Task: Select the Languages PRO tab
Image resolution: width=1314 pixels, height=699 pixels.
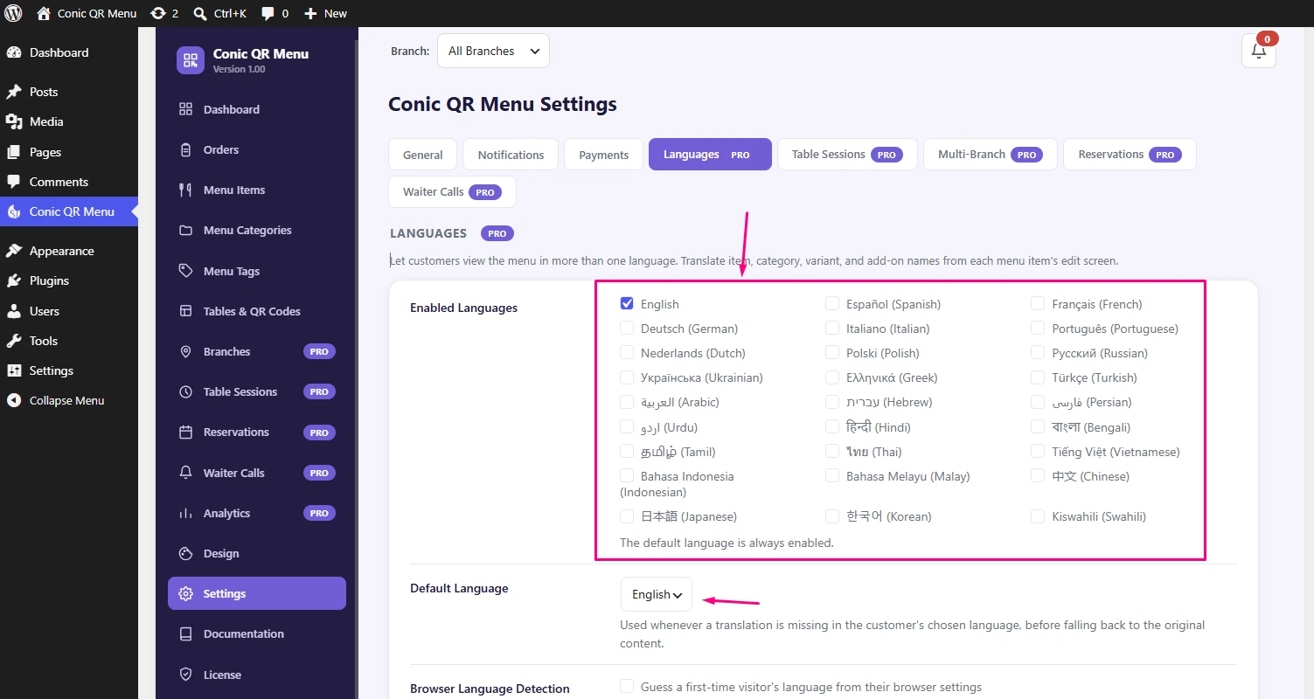Action: (x=710, y=155)
